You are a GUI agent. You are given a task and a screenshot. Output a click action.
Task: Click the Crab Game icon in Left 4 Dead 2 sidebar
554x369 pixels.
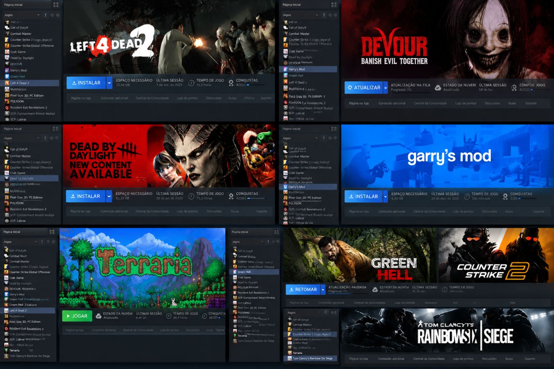(x=7, y=52)
